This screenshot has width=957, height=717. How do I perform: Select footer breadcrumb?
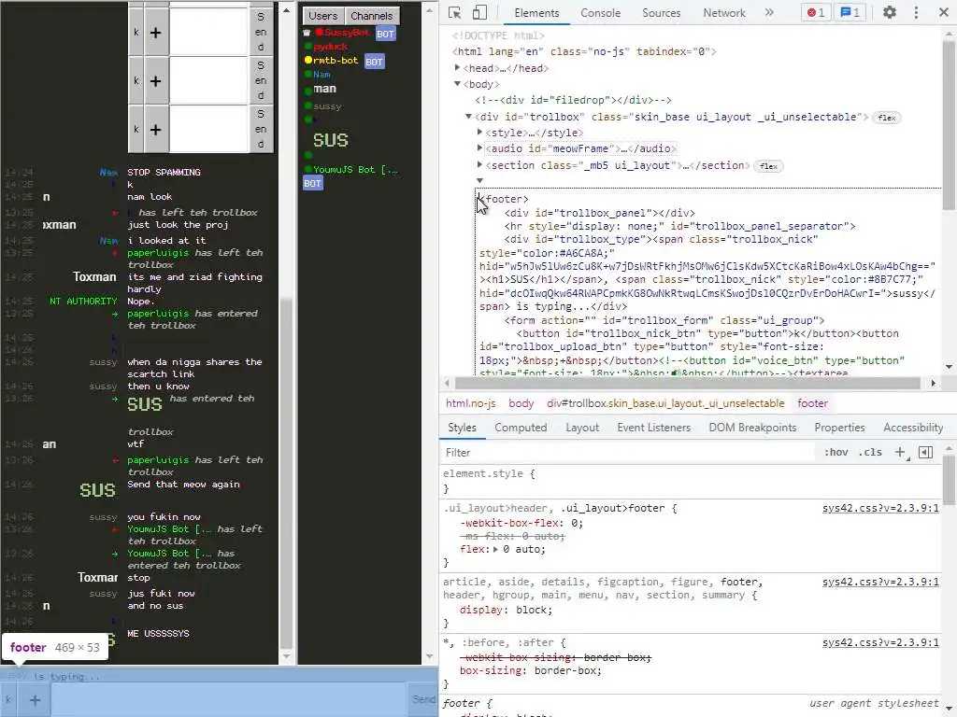(812, 403)
